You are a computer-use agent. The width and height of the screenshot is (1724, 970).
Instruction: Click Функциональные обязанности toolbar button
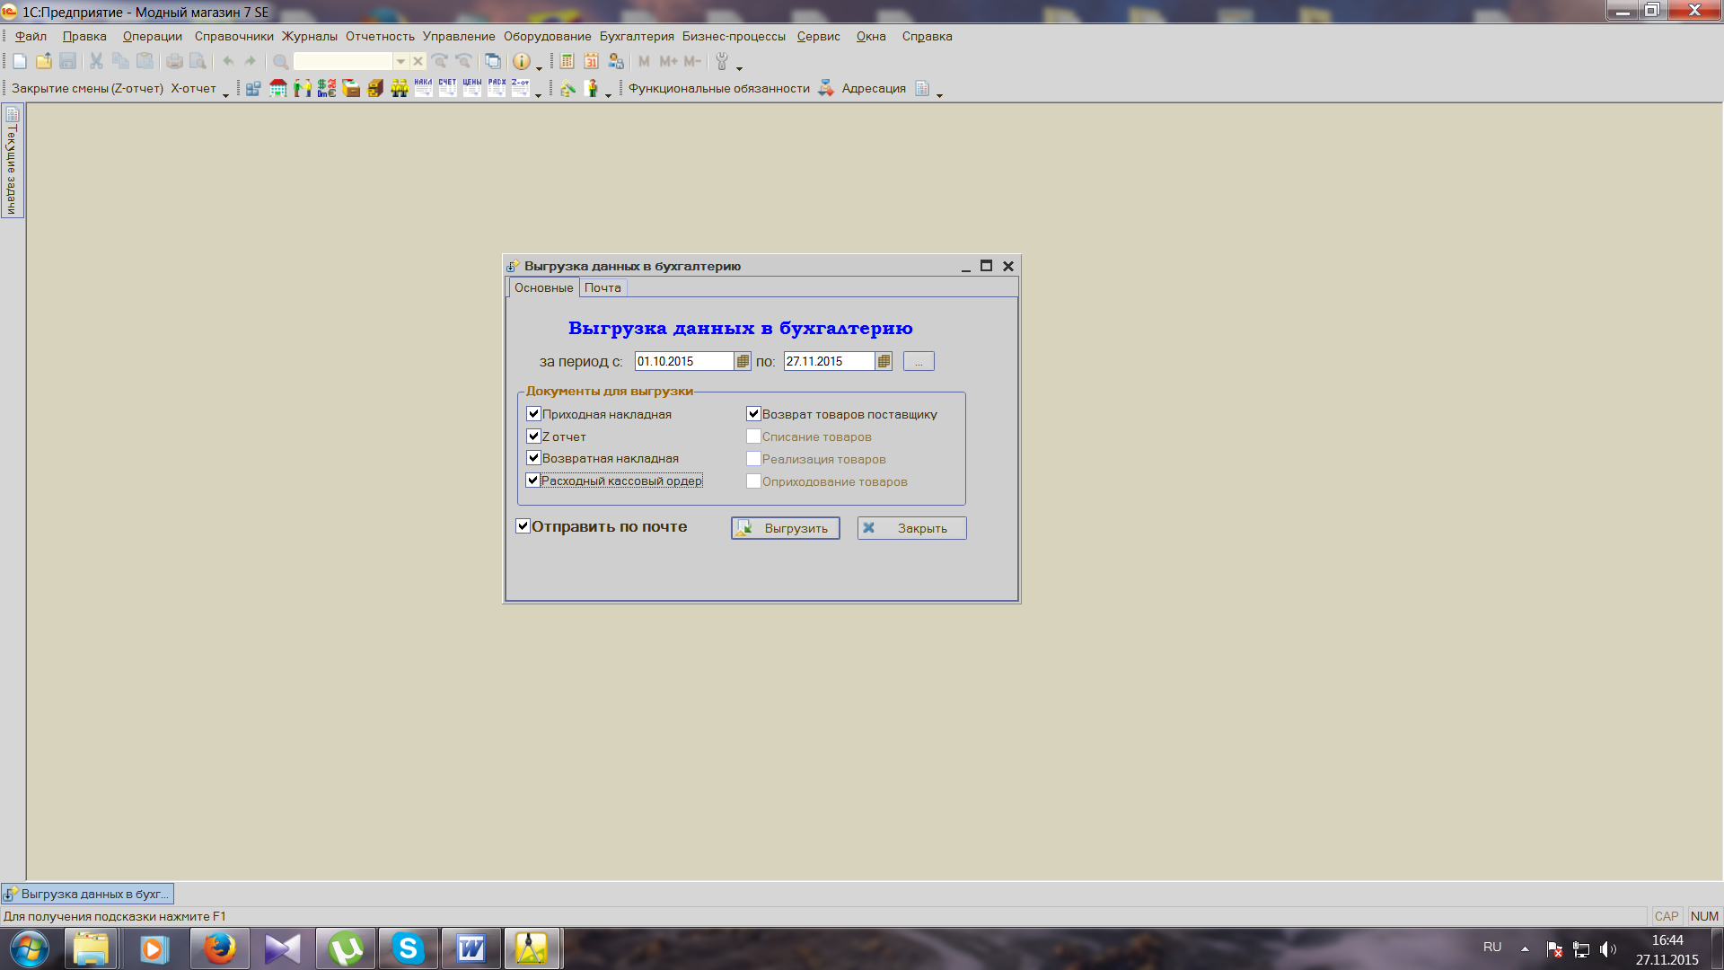coord(719,88)
